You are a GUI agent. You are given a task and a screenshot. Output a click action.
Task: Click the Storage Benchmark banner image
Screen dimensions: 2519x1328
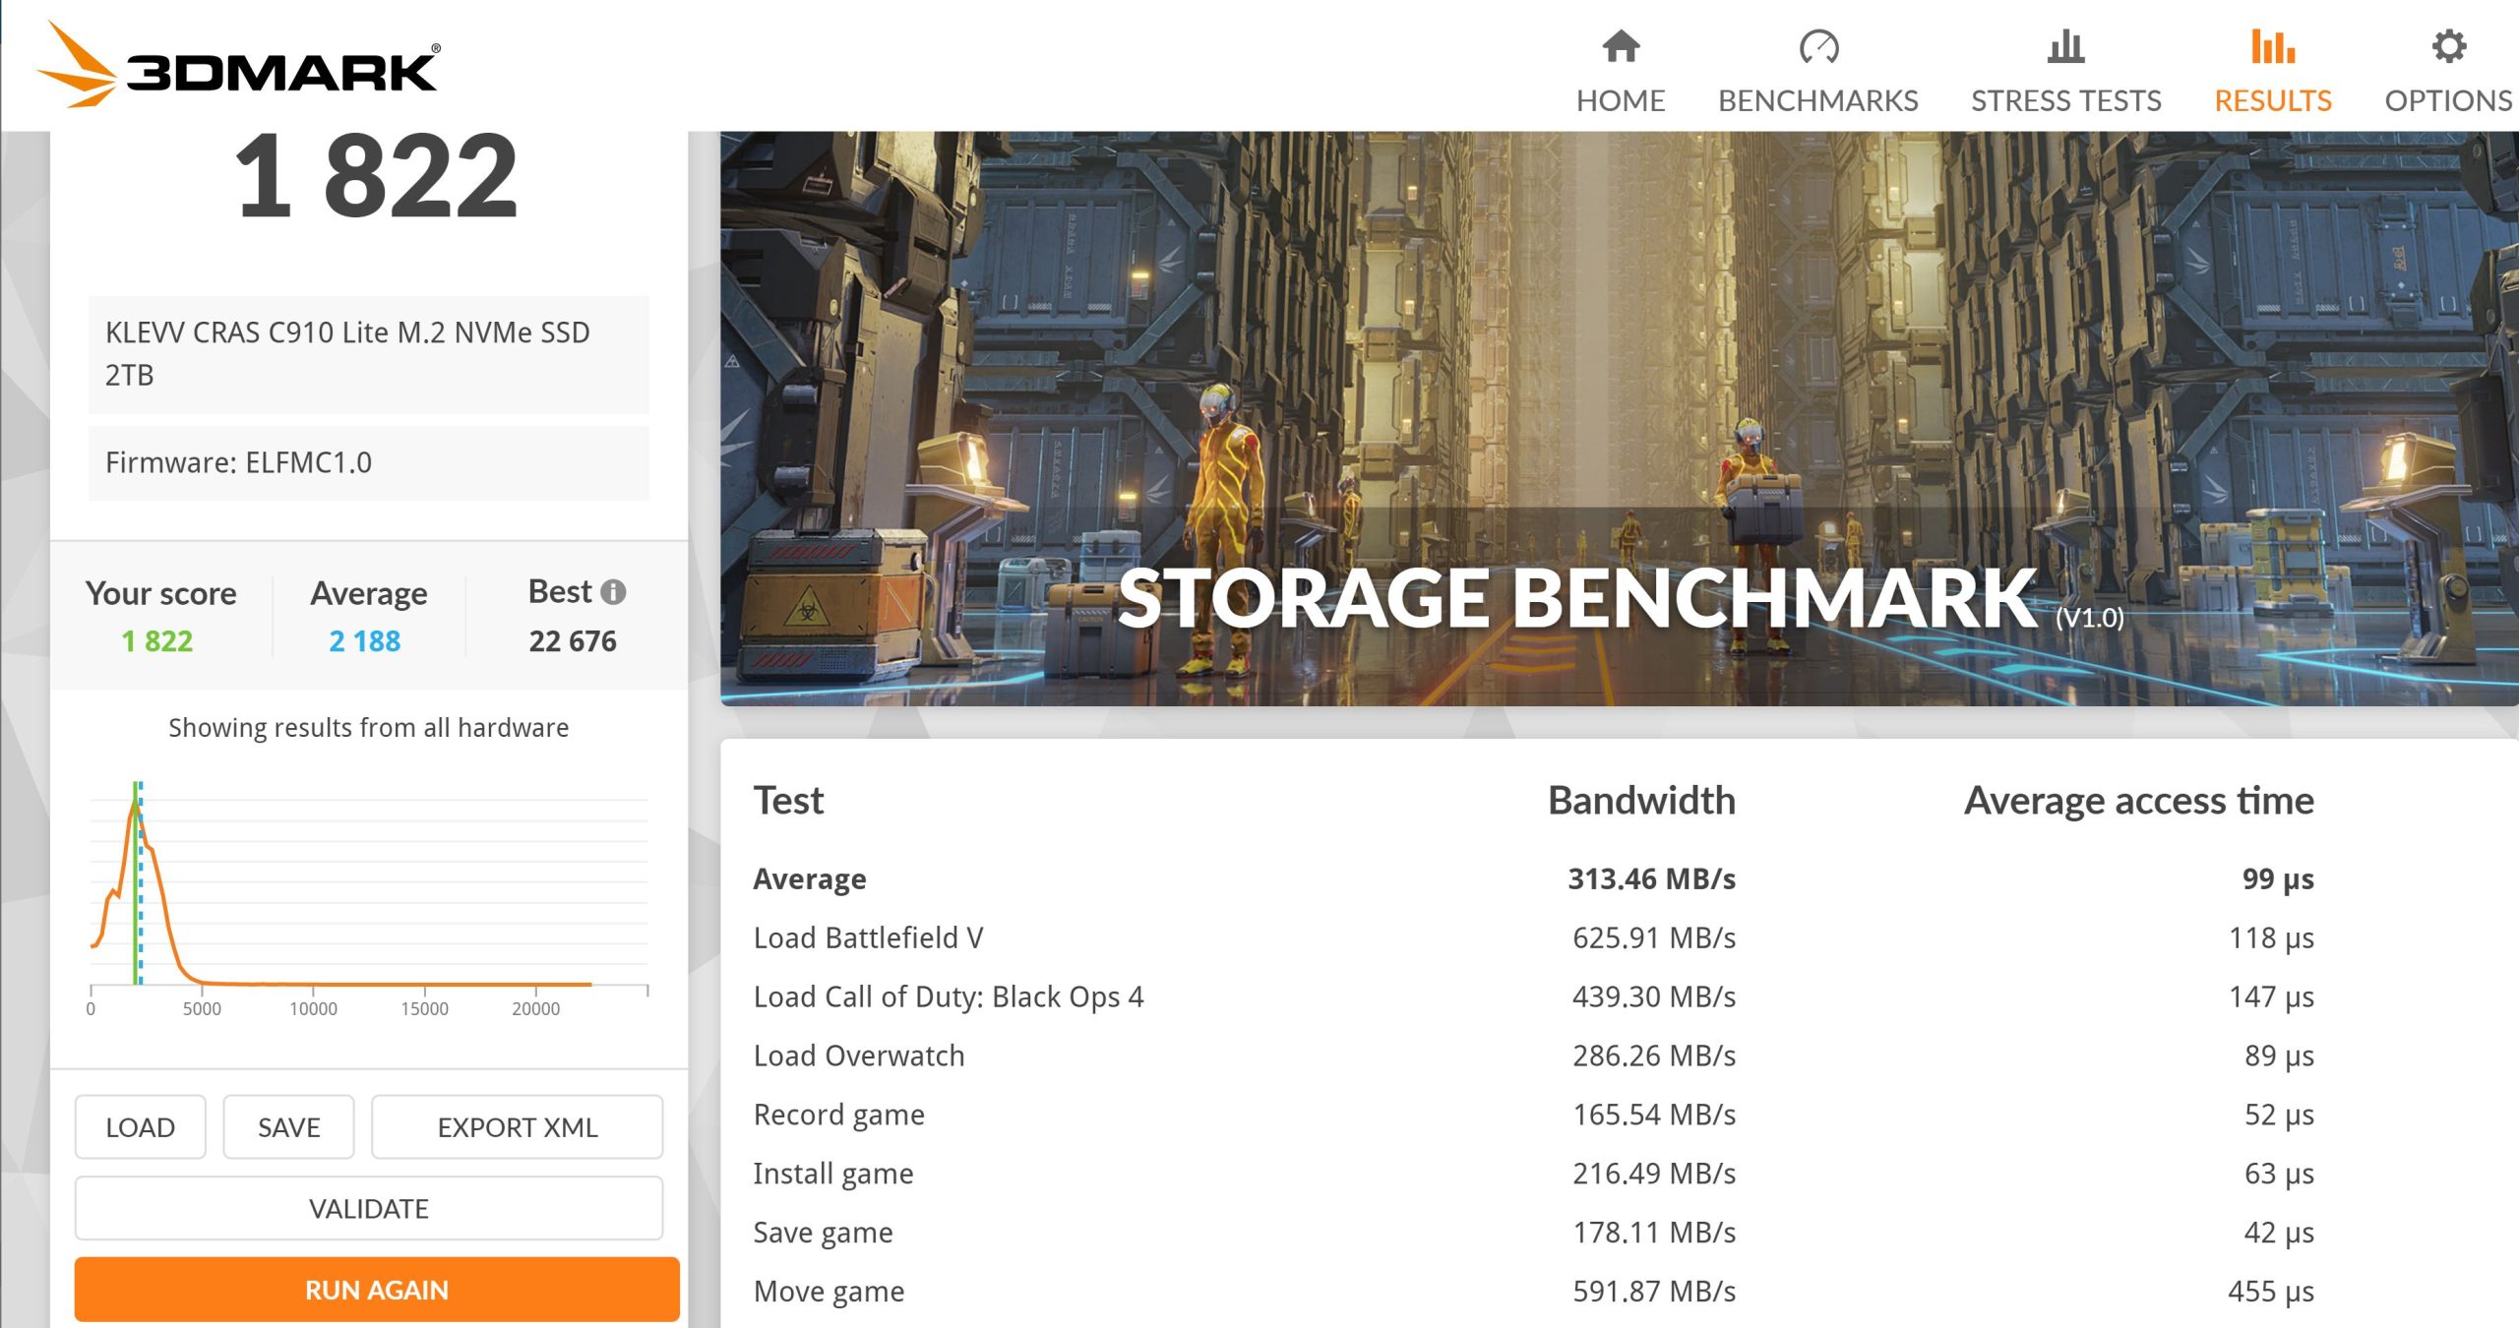pos(1619,418)
